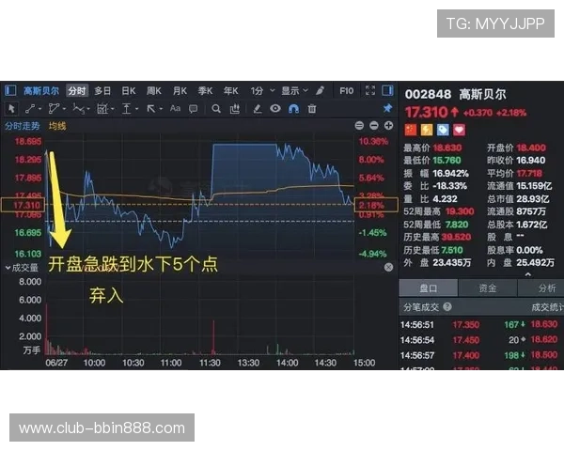Image resolution: width=564 pixels, height=451 pixels.
Task: Click the trash delete drawings icon
Action: tap(312, 108)
